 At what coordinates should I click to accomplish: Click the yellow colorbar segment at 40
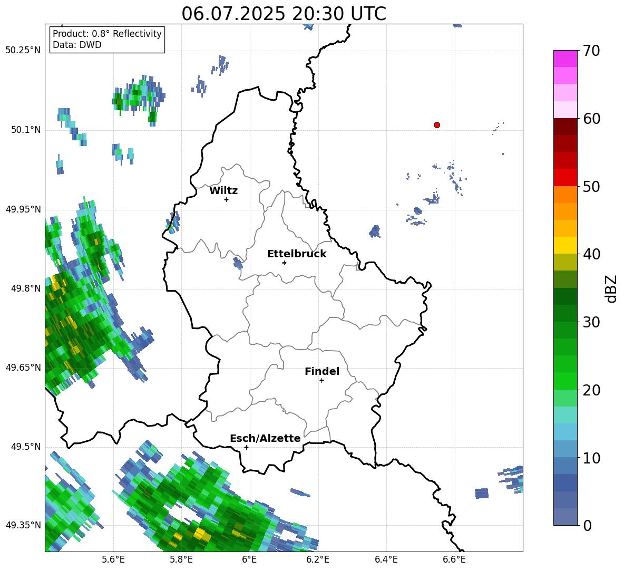565,245
